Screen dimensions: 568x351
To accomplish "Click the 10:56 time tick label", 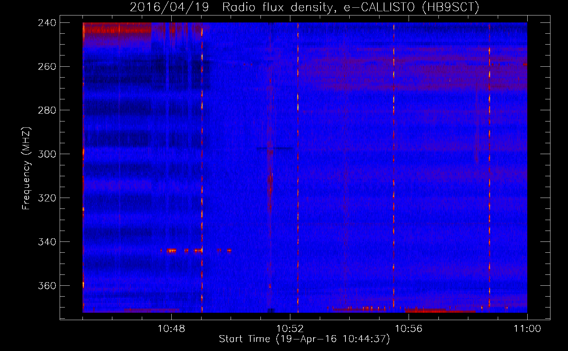I will click(409, 329).
